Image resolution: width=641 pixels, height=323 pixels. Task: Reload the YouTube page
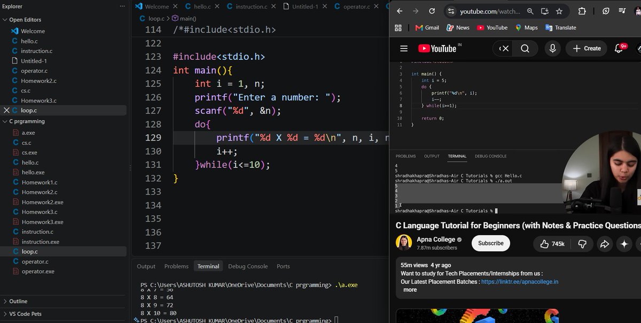point(432,11)
